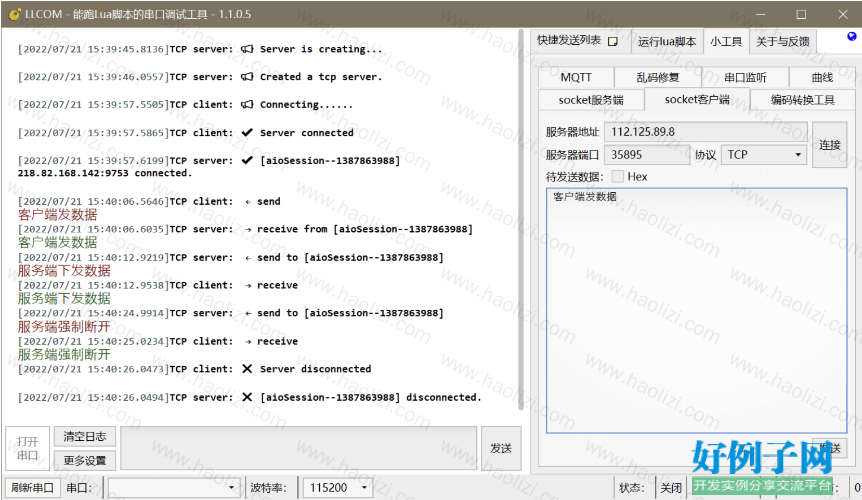The height and width of the screenshot is (500, 862).
Task: Open the 串口 port selection dropdown
Action: [x=174, y=488]
